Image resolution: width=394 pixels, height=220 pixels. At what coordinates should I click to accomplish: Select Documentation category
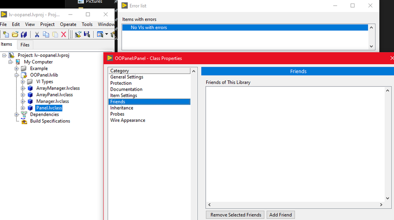click(149, 89)
